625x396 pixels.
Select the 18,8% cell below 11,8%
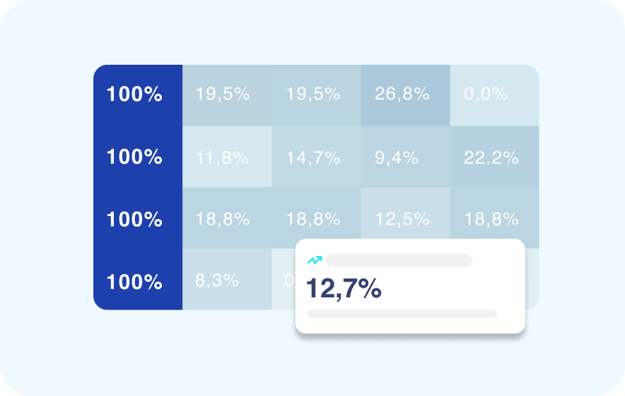[222, 219]
